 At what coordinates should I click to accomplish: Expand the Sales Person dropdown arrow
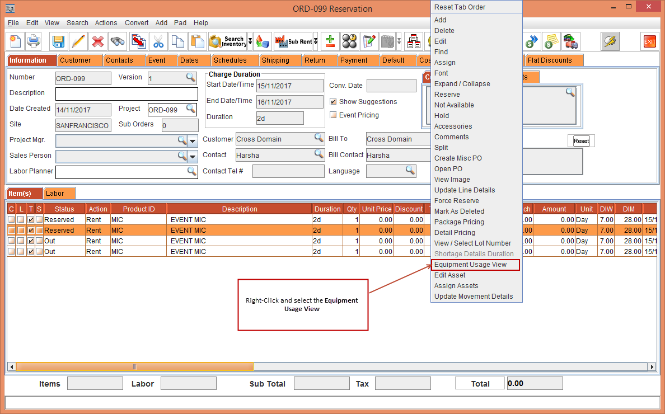click(x=193, y=156)
